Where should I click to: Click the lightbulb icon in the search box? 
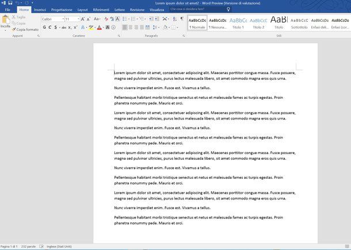pos(228,9)
